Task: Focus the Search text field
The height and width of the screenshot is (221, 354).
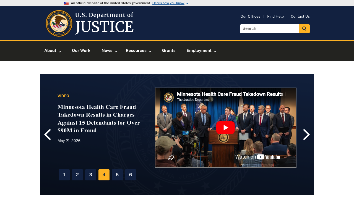Action: (x=269, y=29)
